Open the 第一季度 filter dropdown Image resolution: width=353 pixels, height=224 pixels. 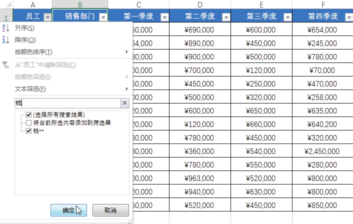[x=164, y=17]
